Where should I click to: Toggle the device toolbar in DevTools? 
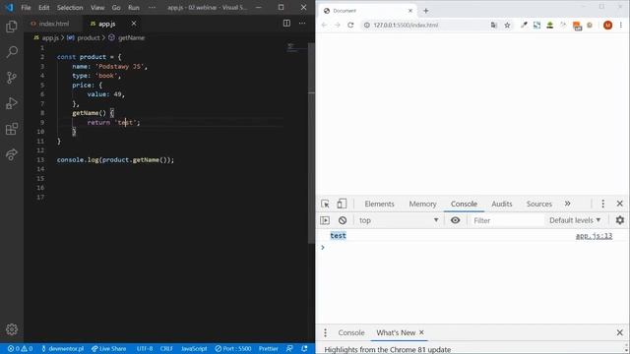coord(342,204)
